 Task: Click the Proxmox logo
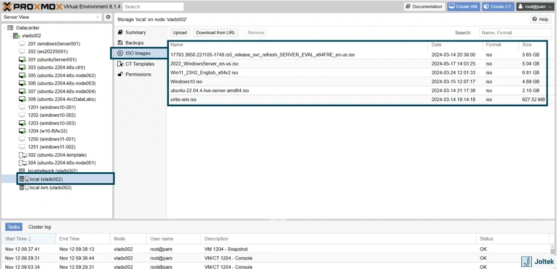(x=32, y=7)
